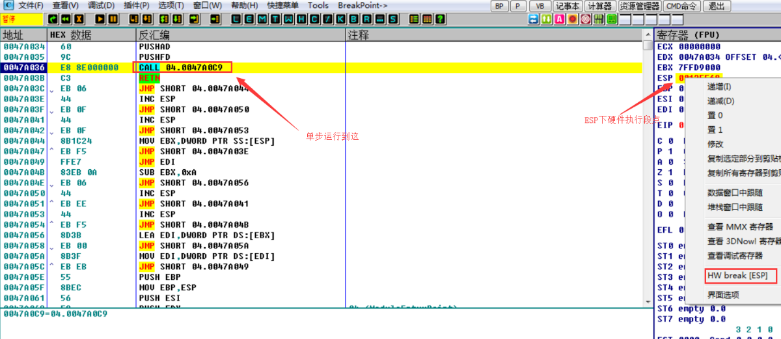
Task: Click the CMD命令 button
Action: click(681, 6)
